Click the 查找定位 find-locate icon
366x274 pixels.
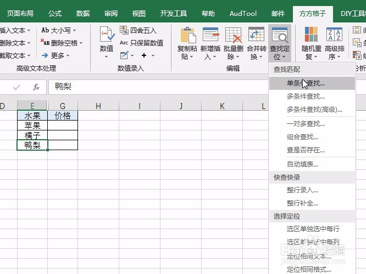pyautogui.click(x=280, y=35)
